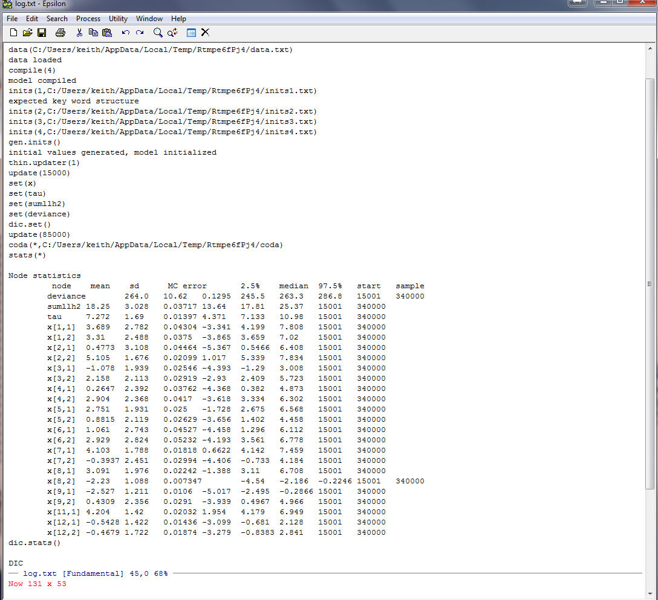This screenshot has height=600, width=658.
Task: Open search and replace tool icon
Action: click(173, 33)
